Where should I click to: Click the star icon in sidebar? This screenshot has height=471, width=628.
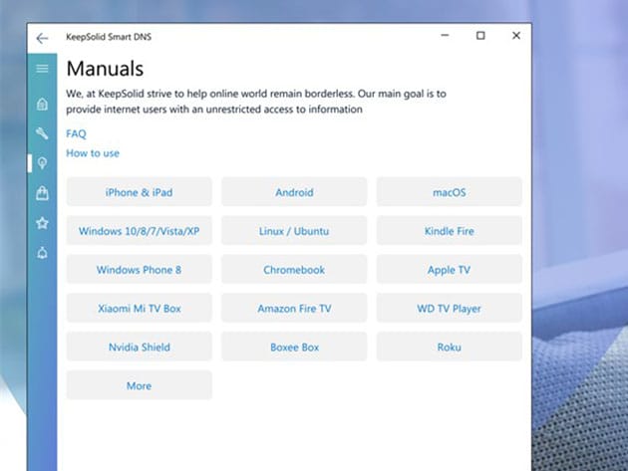42,223
